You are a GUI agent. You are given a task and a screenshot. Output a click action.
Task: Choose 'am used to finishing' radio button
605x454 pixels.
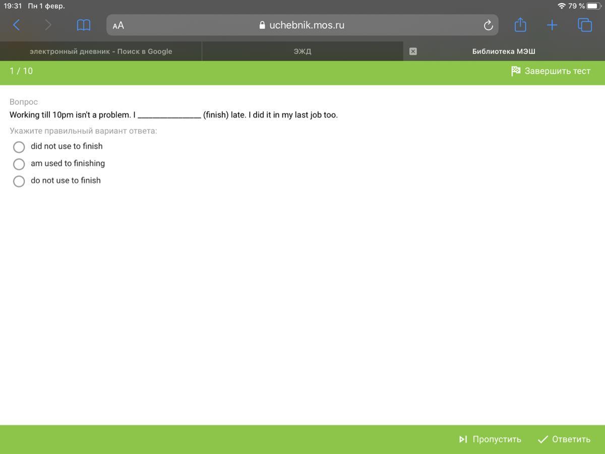(x=19, y=164)
